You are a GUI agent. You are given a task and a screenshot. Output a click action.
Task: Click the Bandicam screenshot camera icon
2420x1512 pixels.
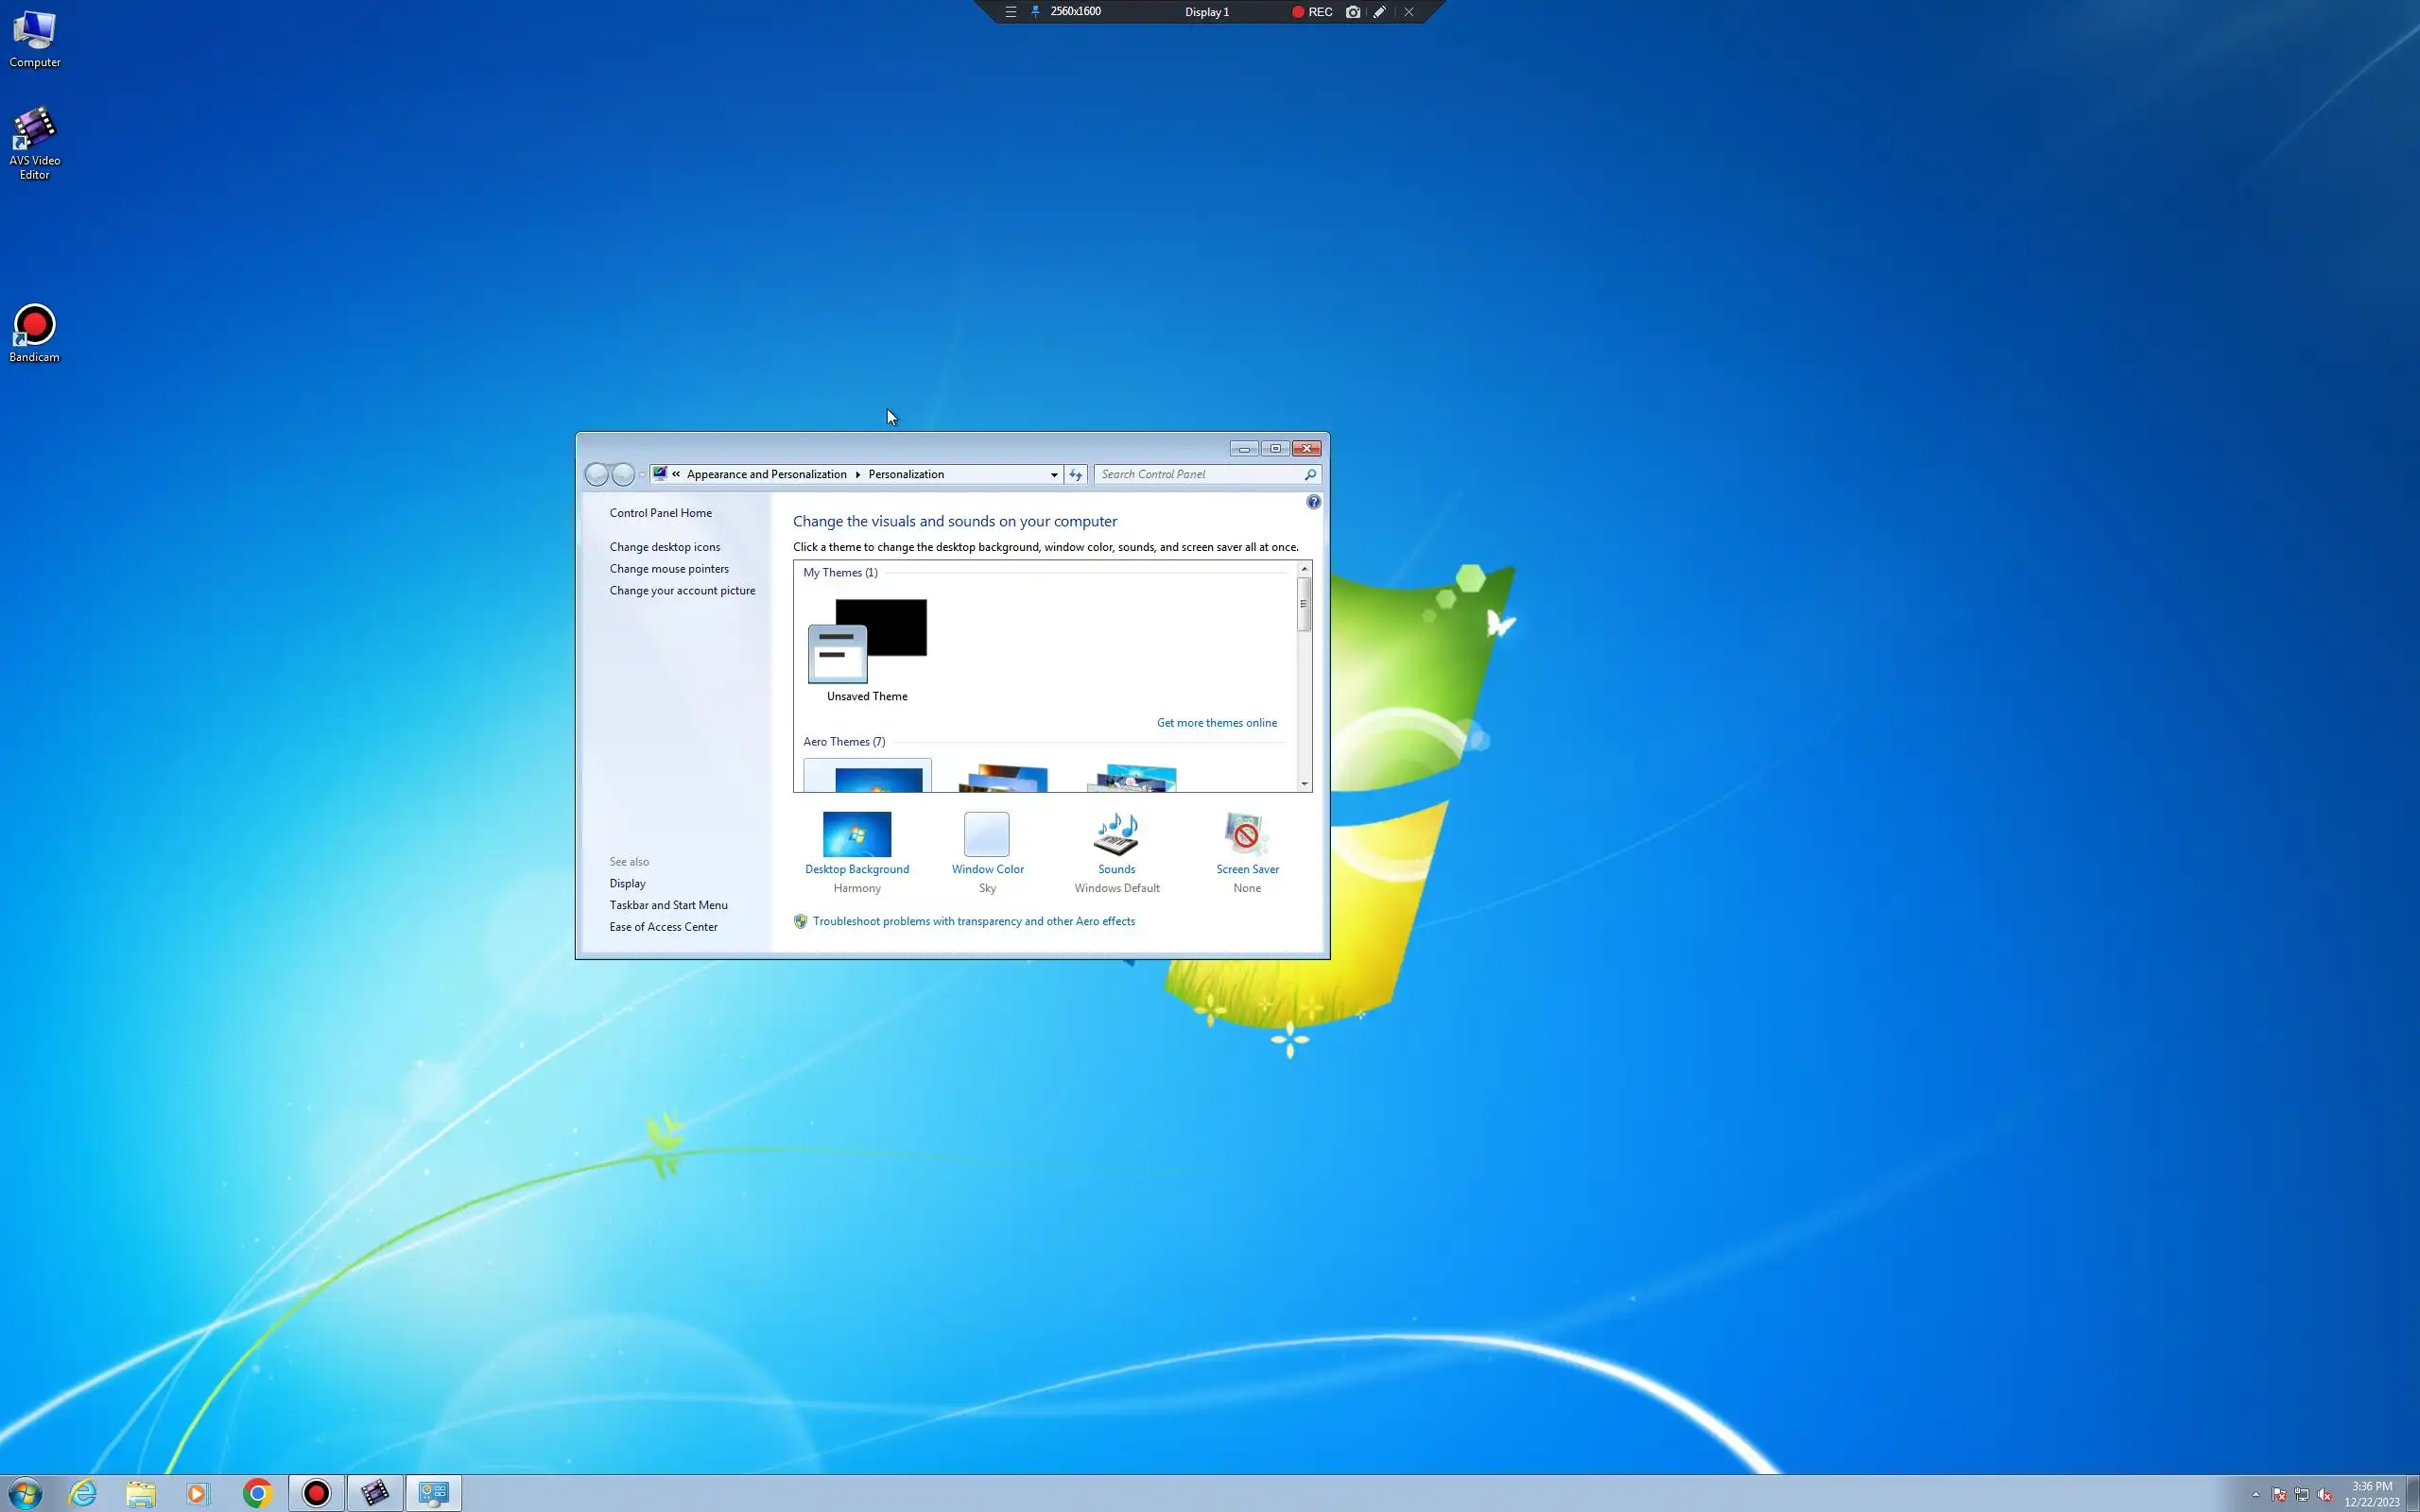coord(1352,12)
